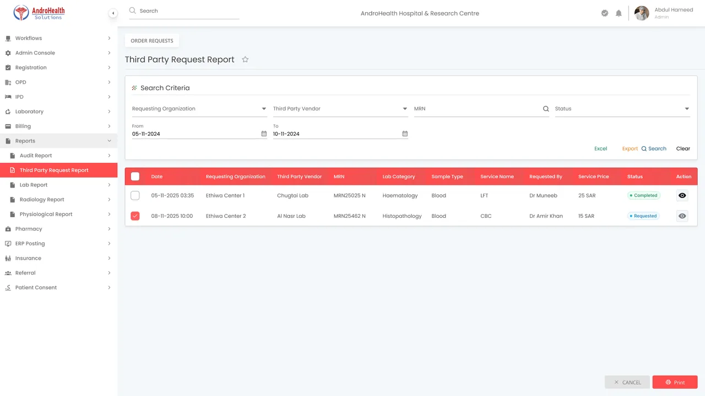Click the Patient Consent icon
This screenshot has width=705, height=396.
(8, 288)
